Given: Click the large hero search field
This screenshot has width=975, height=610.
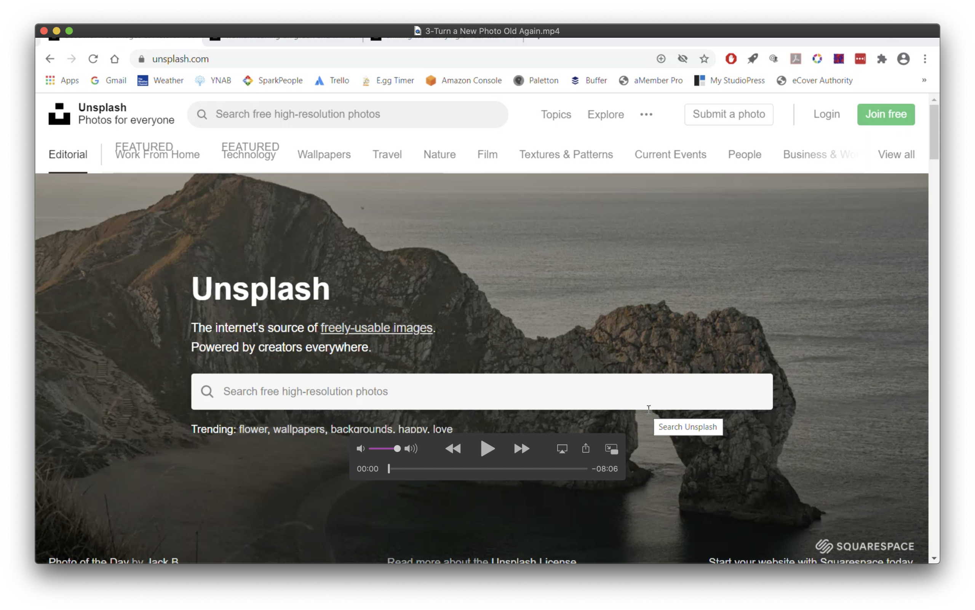Looking at the screenshot, I should [x=482, y=391].
